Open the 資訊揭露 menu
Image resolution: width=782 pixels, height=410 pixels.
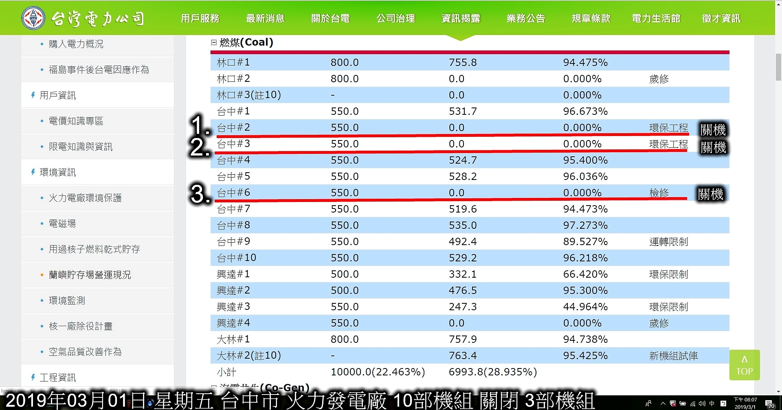(461, 18)
